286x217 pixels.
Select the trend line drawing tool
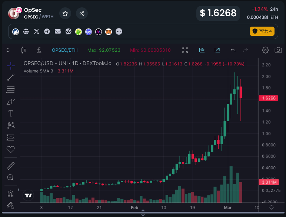11,78
